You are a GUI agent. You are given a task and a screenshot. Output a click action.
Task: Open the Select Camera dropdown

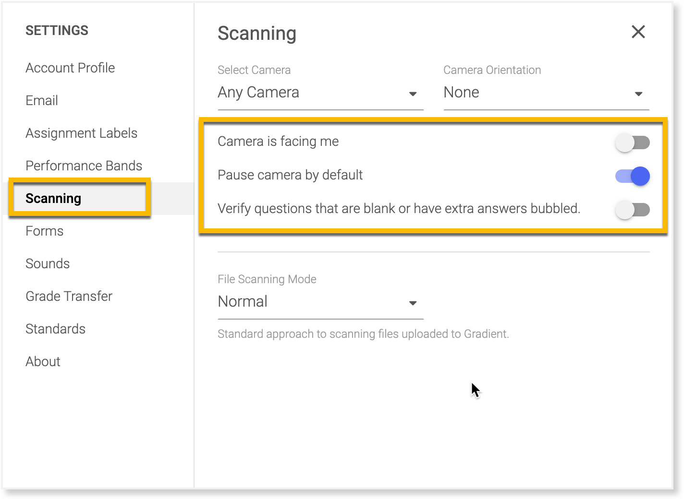pos(317,93)
